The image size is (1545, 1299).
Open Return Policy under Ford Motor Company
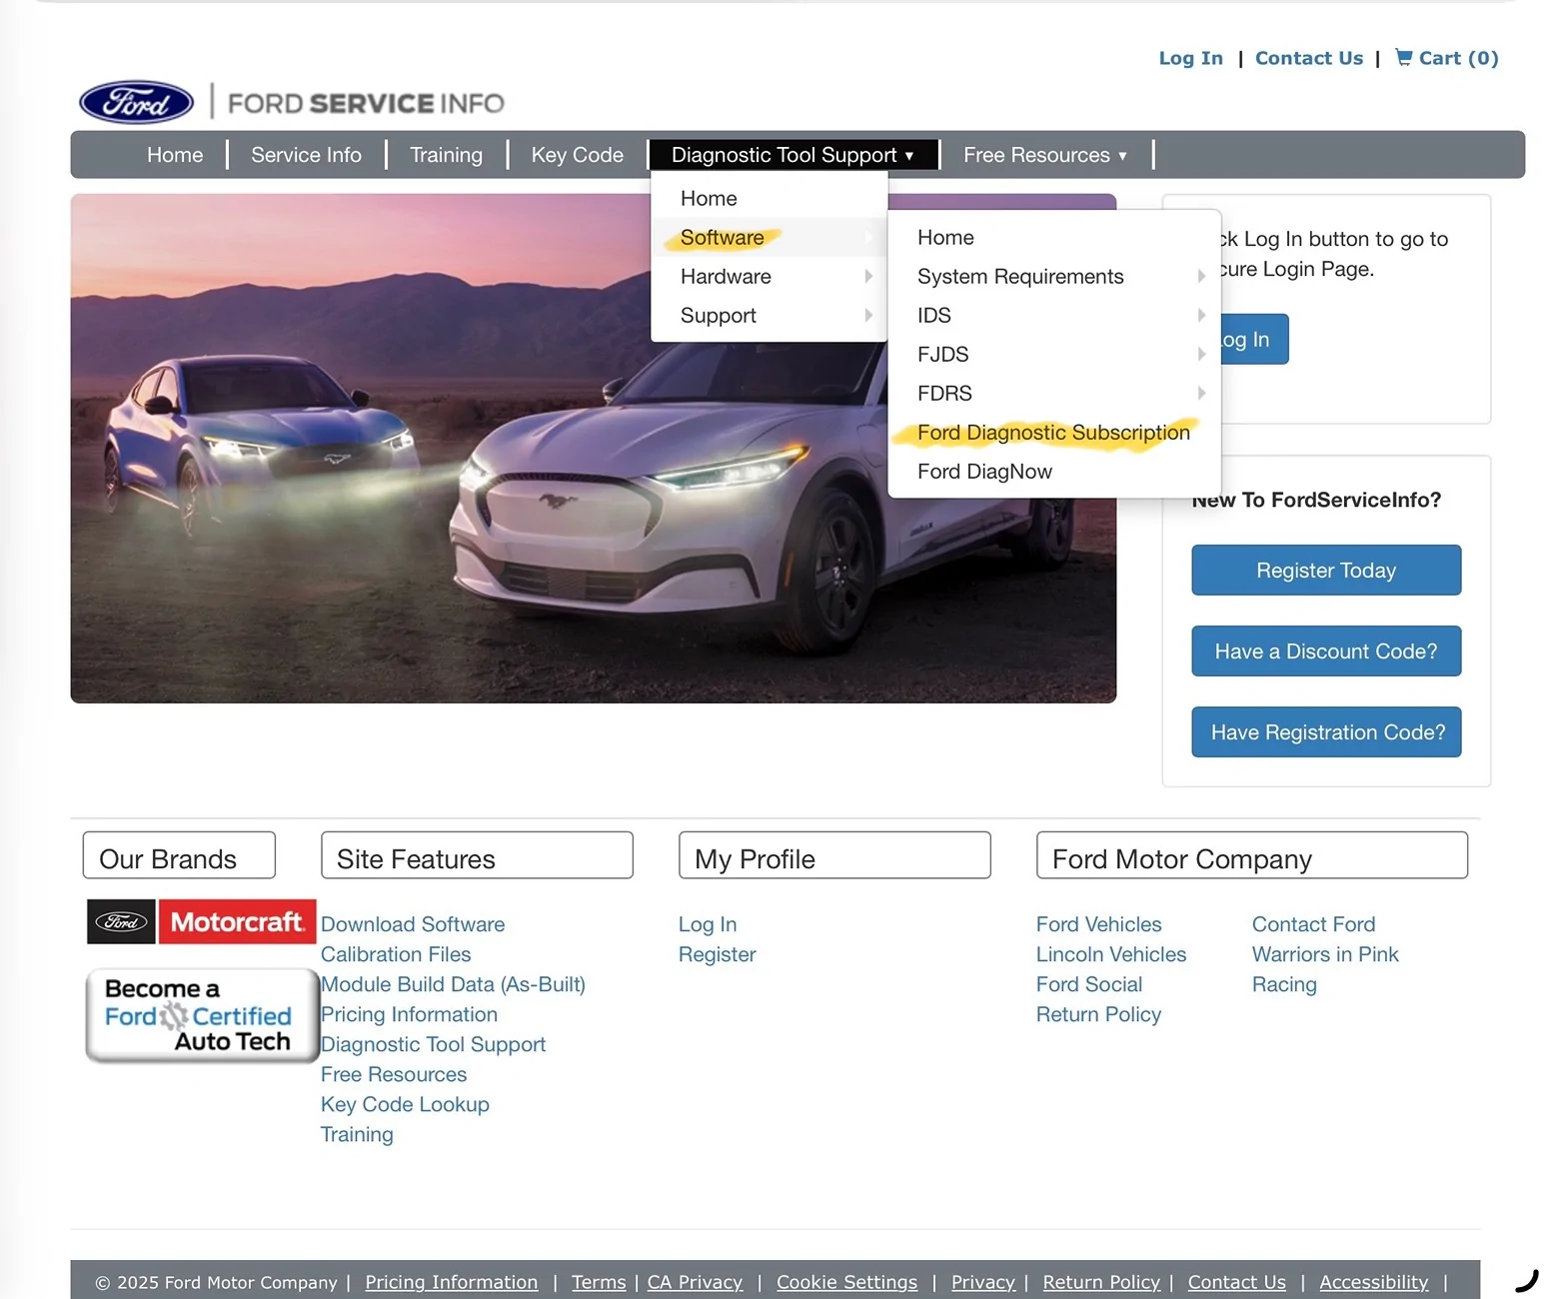[x=1098, y=1014]
